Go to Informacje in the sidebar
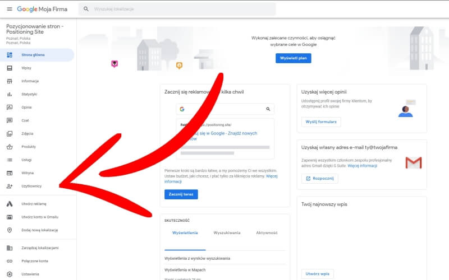Viewport: 449px width, 280px height. [x=37, y=81]
